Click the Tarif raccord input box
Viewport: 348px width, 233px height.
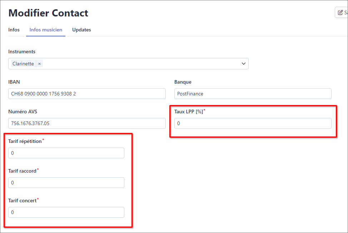[x=66, y=183]
